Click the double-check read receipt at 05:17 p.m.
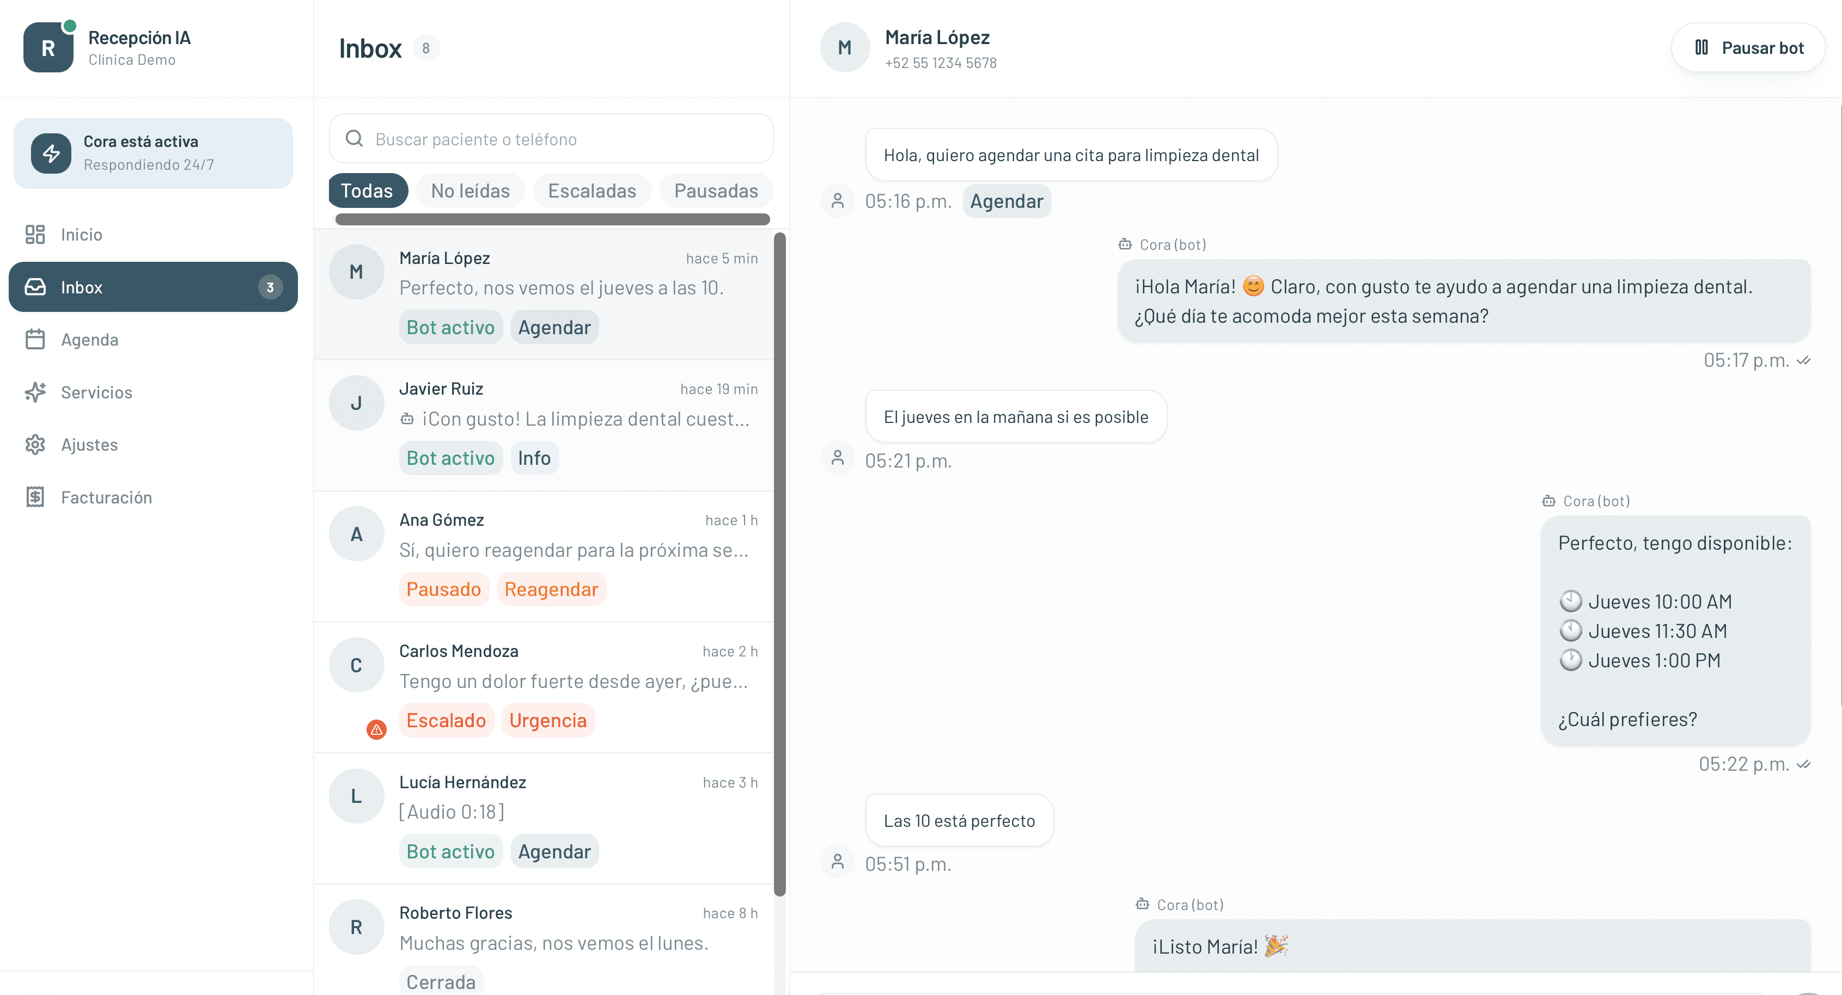This screenshot has height=995, width=1842. (x=1803, y=360)
